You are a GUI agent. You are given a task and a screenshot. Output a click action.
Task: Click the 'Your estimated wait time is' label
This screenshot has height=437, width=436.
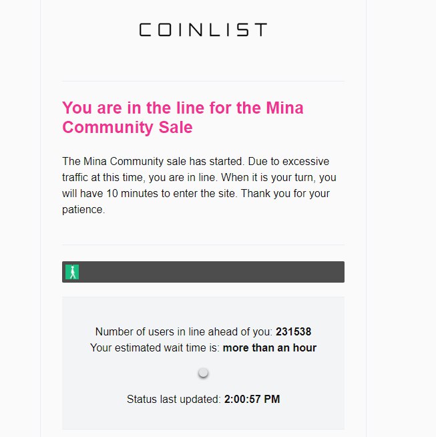coord(155,348)
